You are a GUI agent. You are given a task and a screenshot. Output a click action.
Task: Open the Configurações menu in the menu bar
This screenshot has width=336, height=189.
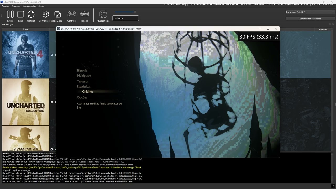29,6
